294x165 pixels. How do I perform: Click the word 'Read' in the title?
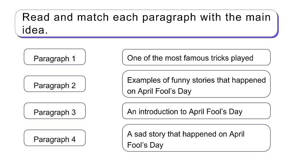pyautogui.click(x=36, y=17)
